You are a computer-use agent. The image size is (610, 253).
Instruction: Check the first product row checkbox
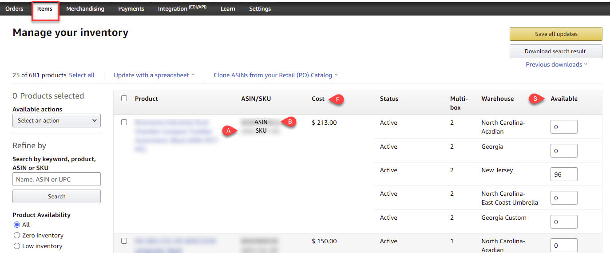pyautogui.click(x=124, y=123)
